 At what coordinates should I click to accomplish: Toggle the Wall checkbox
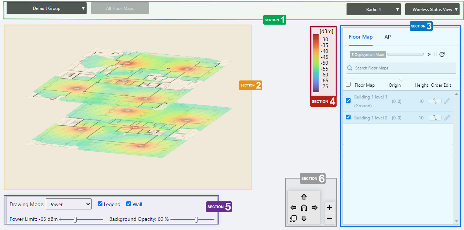click(128, 204)
